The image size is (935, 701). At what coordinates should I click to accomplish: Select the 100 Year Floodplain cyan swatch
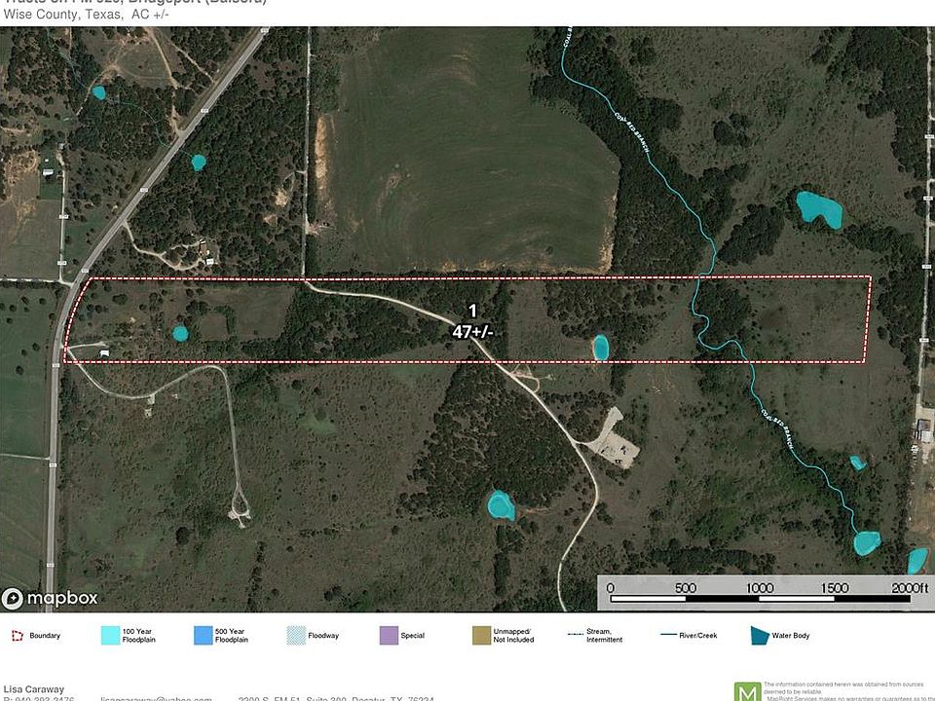pyautogui.click(x=110, y=636)
